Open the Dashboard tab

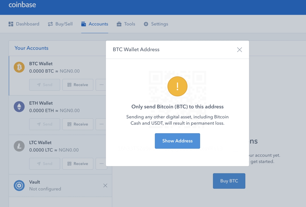tap(24, 24)
